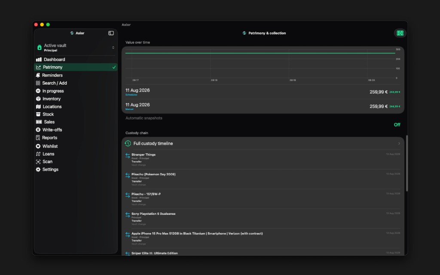Select Pikachu - 151/BW-P entry

263,199
